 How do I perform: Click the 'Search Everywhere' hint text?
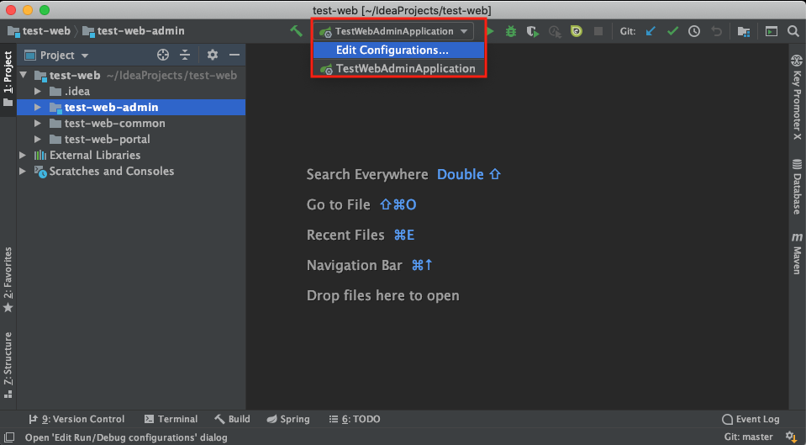coord(367,174)
